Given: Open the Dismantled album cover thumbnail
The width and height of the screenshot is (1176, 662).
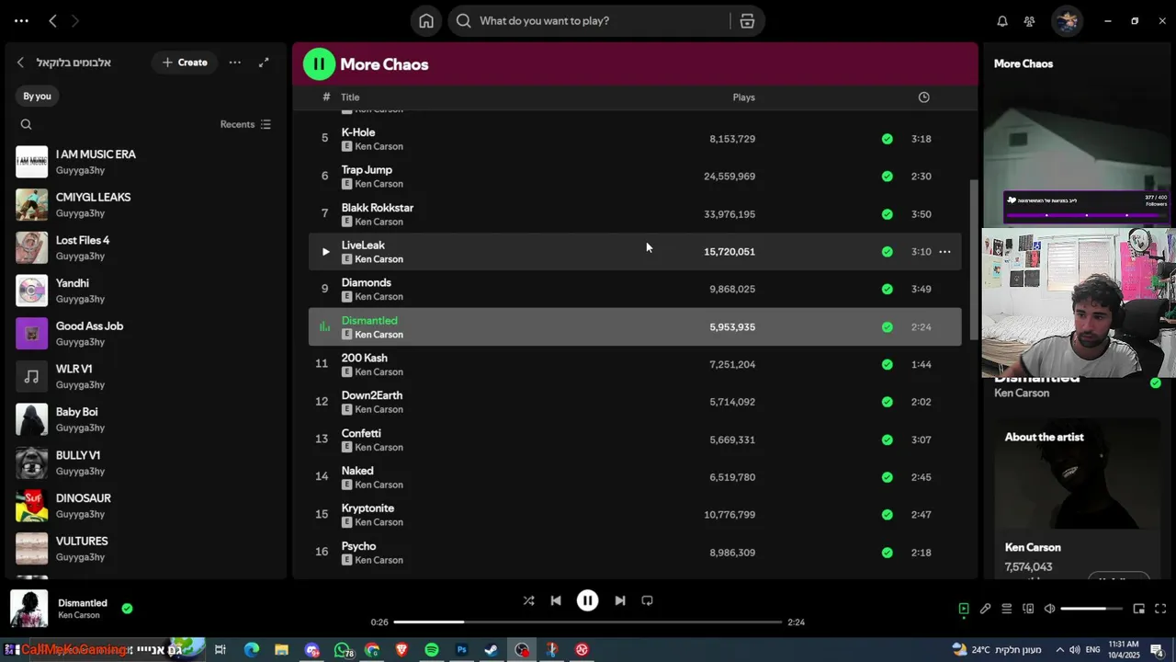Looking at the screenshot, I should [x=28, y=609].
